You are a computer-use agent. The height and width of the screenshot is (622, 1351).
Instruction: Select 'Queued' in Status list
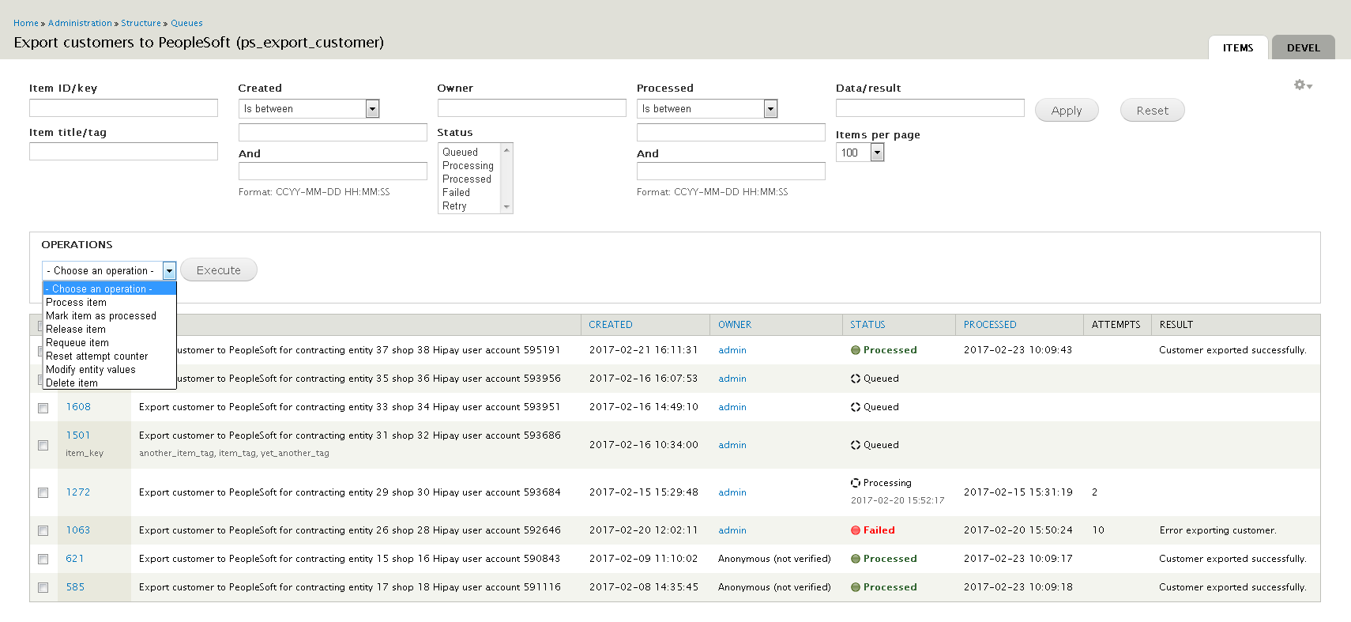click(x=470, y=153)
